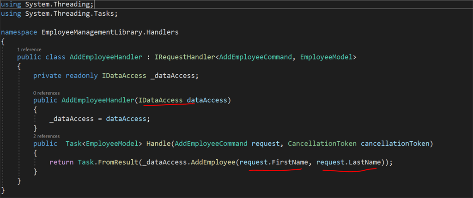
Task: Click the dataAccess constructor parameter name
Action: click(207, 100)
